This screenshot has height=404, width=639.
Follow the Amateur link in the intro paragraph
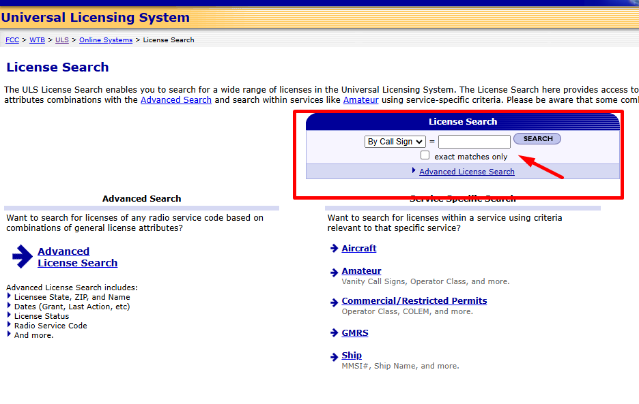pos(360,100)
